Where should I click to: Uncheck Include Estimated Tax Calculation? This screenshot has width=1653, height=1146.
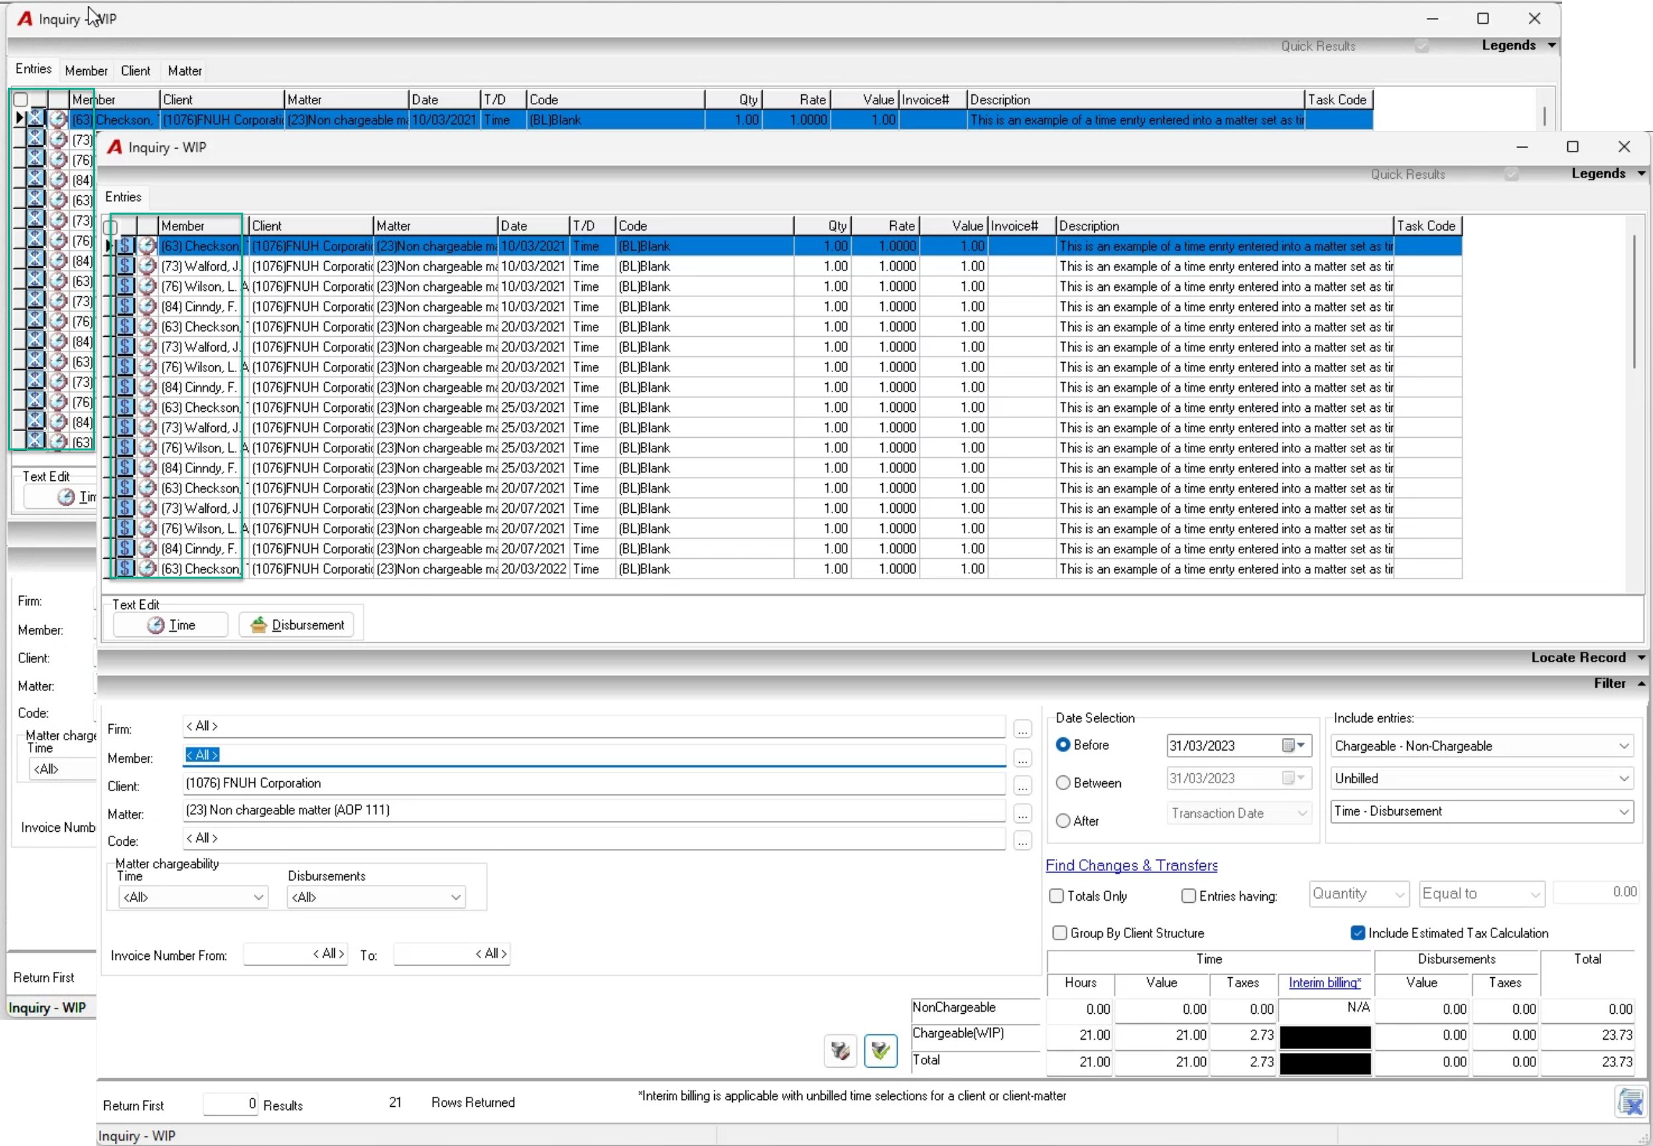[1357, 933]
